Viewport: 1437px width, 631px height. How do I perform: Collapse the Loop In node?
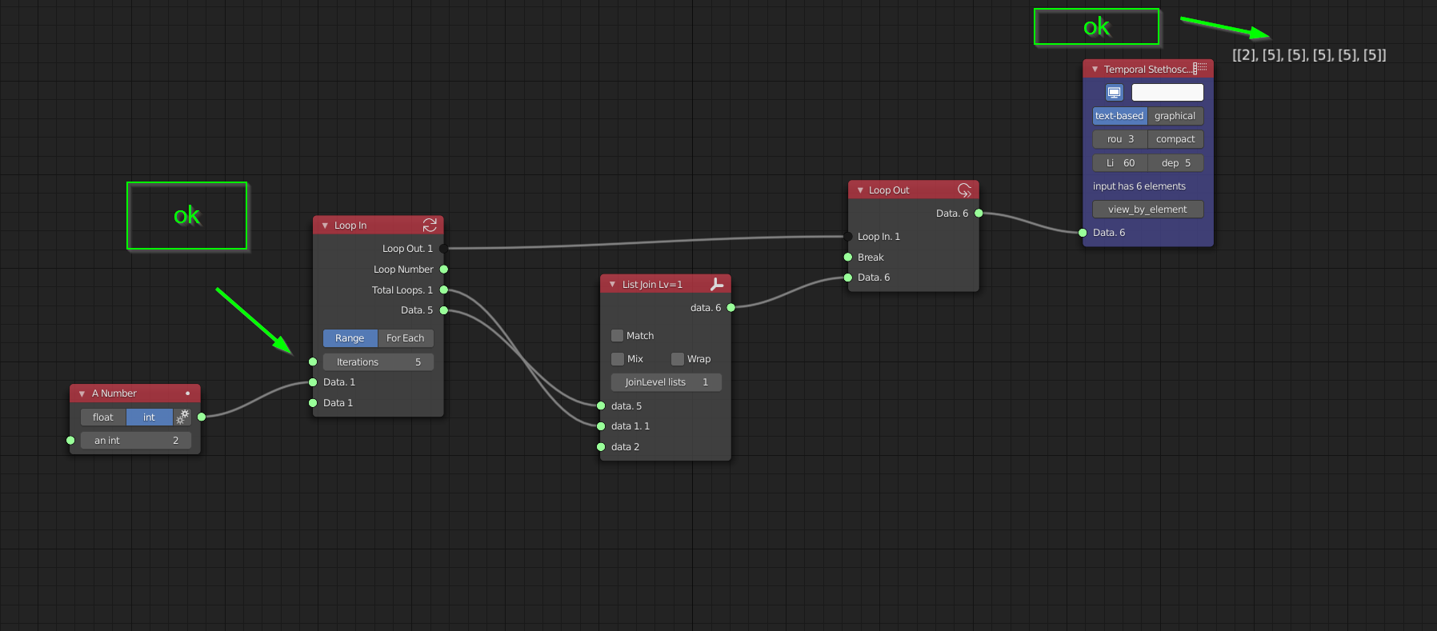coord(325,226)
